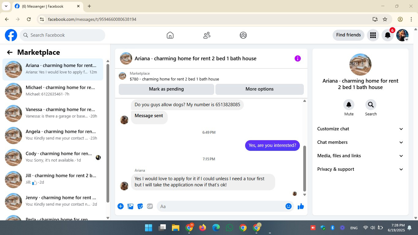Screen dimensions: 418x235
Task: Mute the chat with the bell icon
Action: point(349,105)
